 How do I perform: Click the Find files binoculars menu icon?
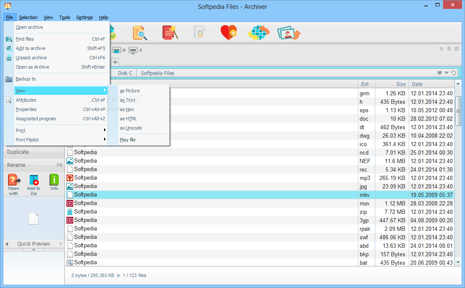9,39
